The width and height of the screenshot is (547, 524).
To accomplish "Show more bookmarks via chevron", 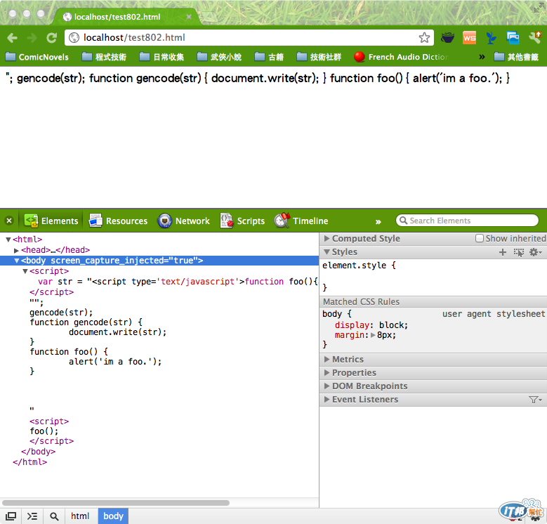I will coord(482,57).
